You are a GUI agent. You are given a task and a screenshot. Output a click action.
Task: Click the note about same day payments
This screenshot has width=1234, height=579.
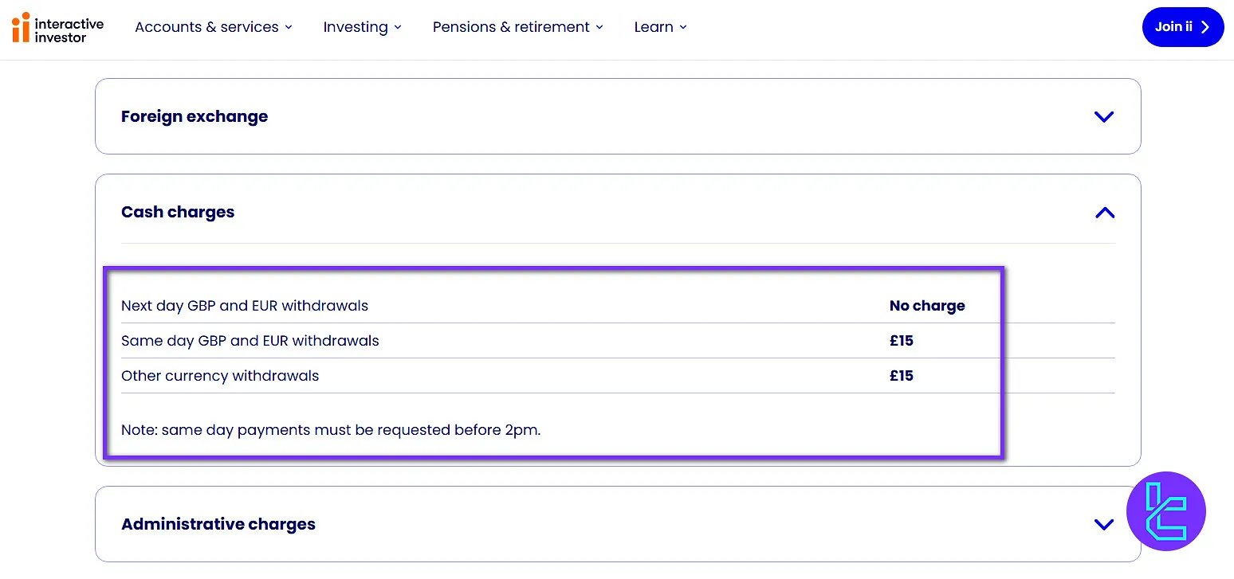point(330,429)
